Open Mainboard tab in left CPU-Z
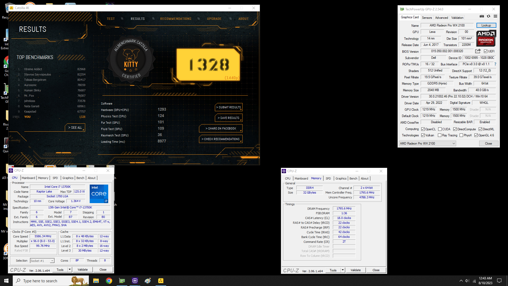Image resolution: width=508 pixels, height=286 pixels. pos(28,178)
